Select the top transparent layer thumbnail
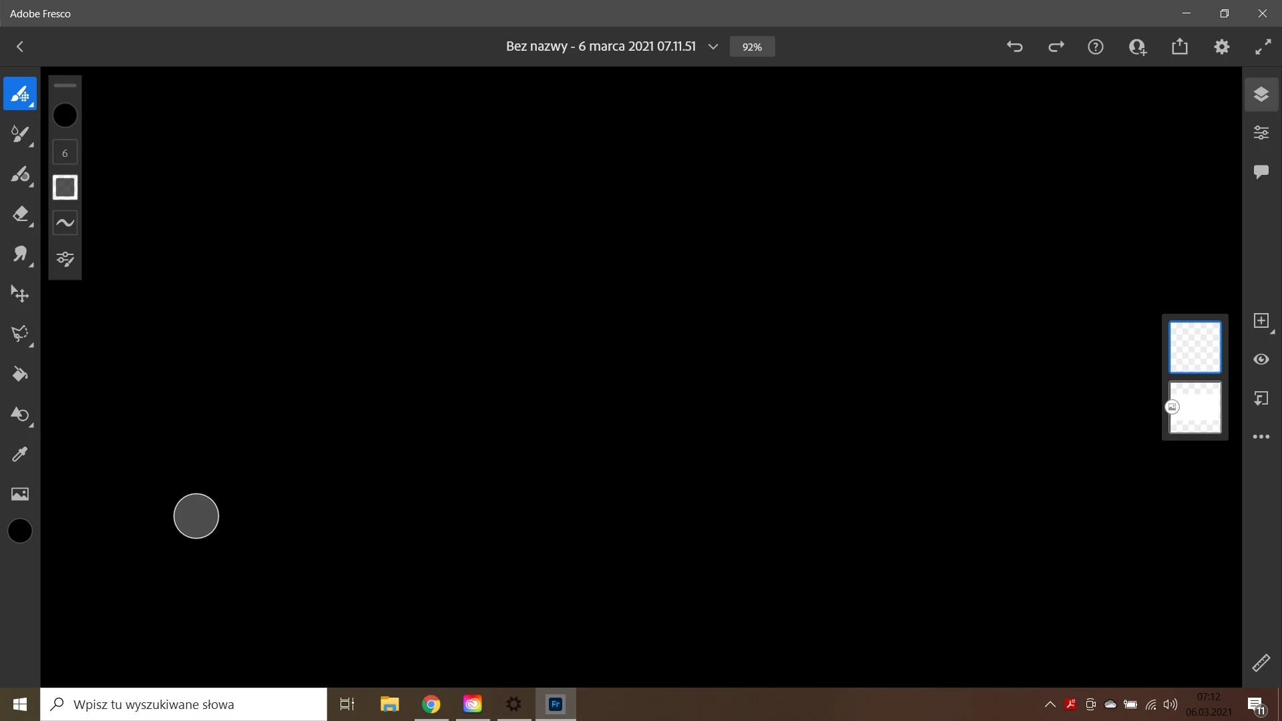The width and height of the screenshot is (1282, 721). coord(1195,347)
